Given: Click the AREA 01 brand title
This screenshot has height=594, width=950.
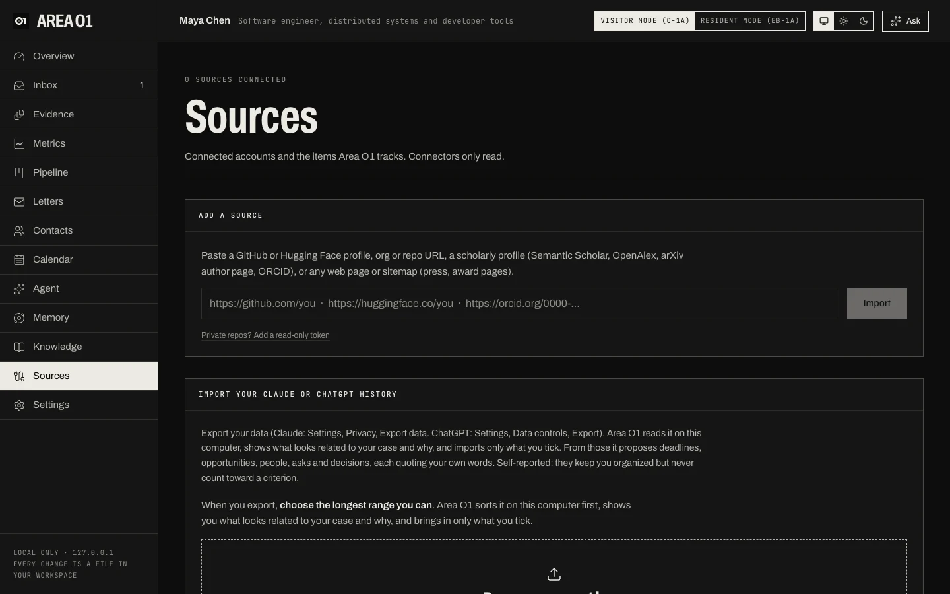Looking at the screenshot, I should pyautogui.click(x=65, y=21).
